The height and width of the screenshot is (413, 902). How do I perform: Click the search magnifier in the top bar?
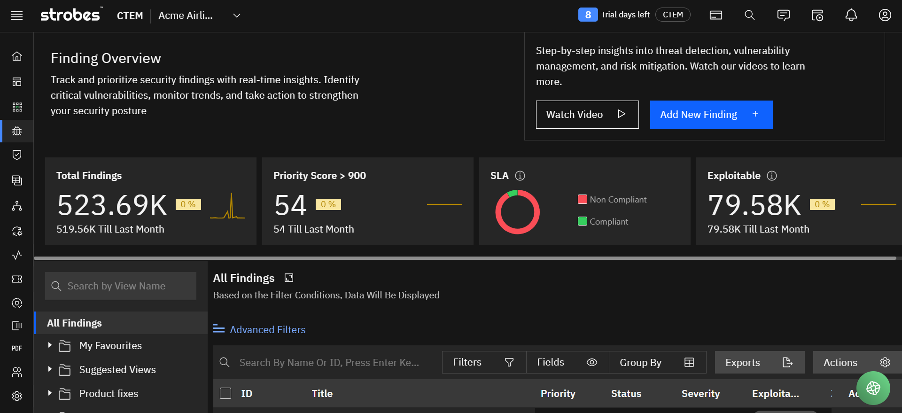[x=749, y=16]
